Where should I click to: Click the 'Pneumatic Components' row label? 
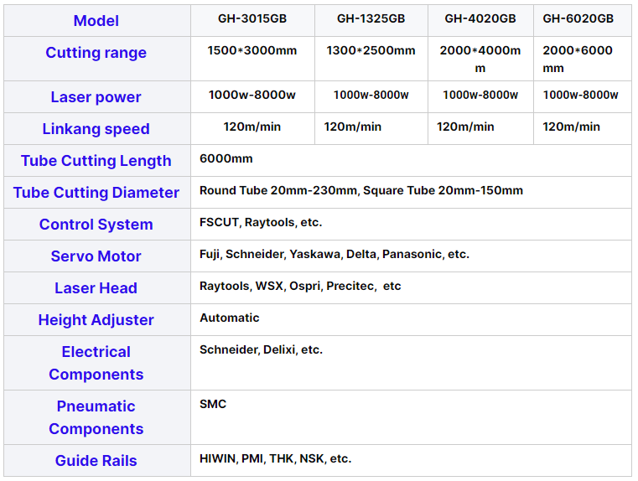point(96,417)
